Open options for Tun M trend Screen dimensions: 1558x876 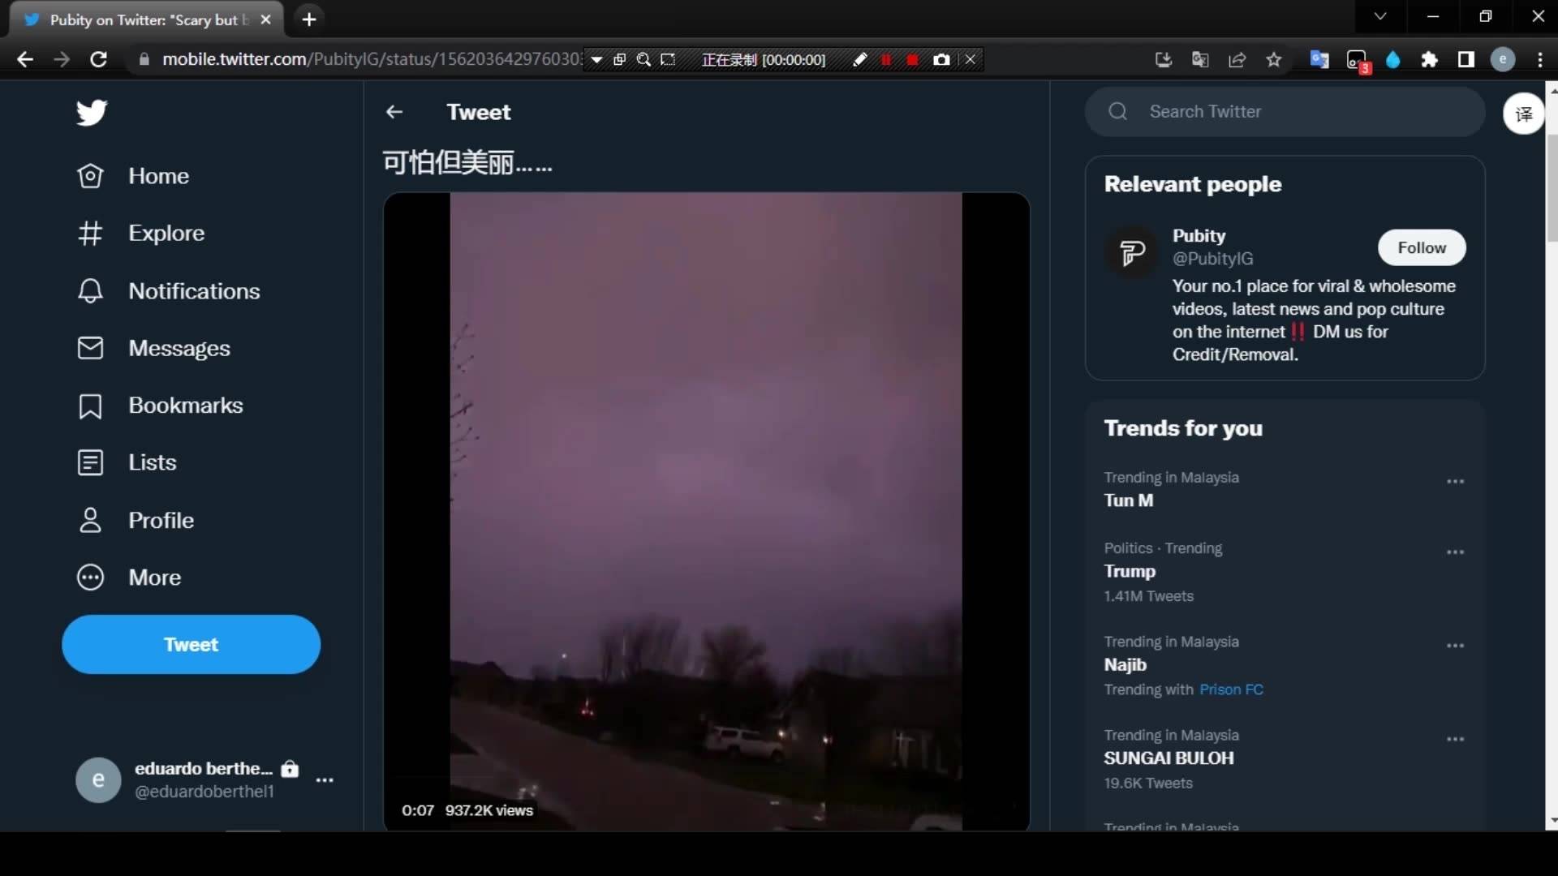[1455, 482]
